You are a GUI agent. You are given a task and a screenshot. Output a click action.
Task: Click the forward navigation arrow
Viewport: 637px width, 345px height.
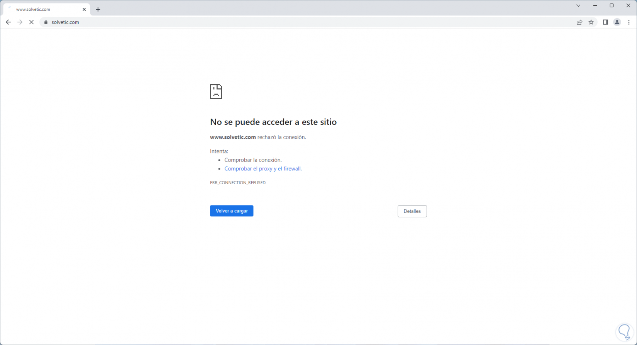point(20,22)
